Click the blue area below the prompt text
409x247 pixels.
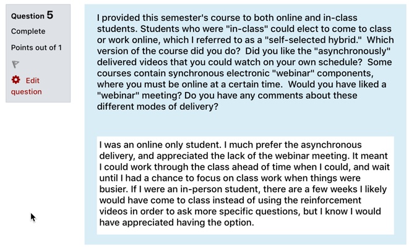point(245,124)
